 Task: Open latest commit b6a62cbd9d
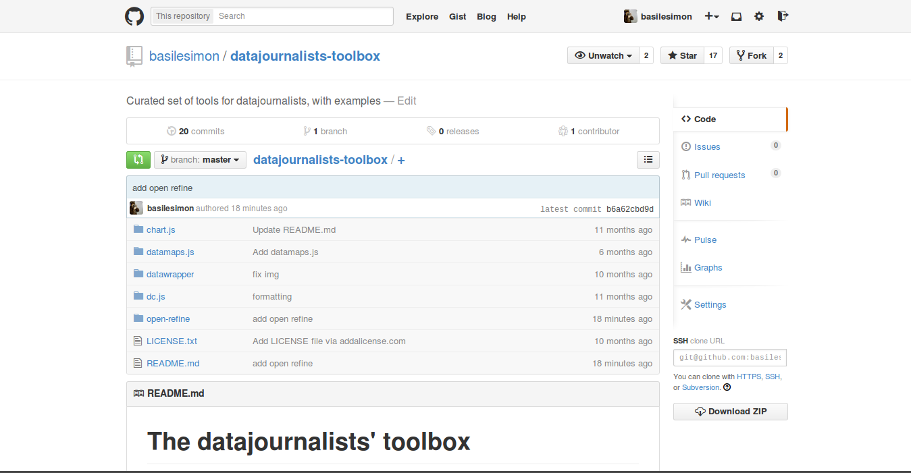coord(630,209)
